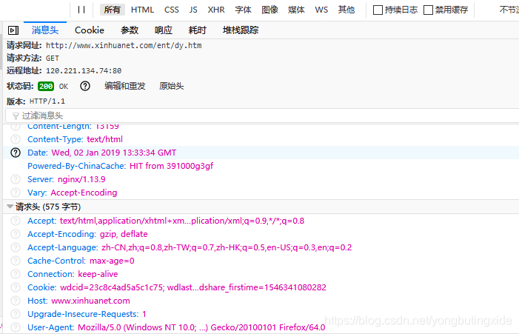The image size is (519, 334).
Task: Select the 所有 filter
Action: coord(113,10)
